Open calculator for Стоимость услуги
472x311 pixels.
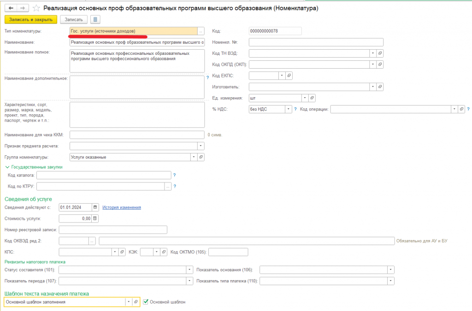(x=95, y=218)
